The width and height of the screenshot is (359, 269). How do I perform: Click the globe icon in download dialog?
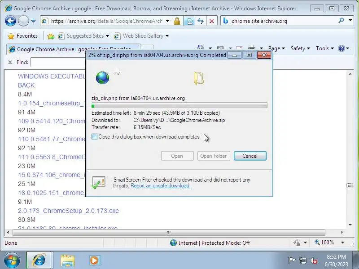(x=102, y=78)
